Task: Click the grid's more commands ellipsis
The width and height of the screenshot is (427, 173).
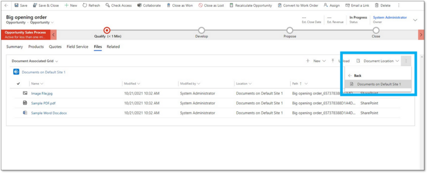Action: tap(406, 61)
